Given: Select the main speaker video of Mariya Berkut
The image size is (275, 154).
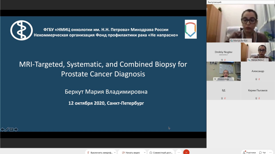Looking at the screenshot, I should point(241,23).
